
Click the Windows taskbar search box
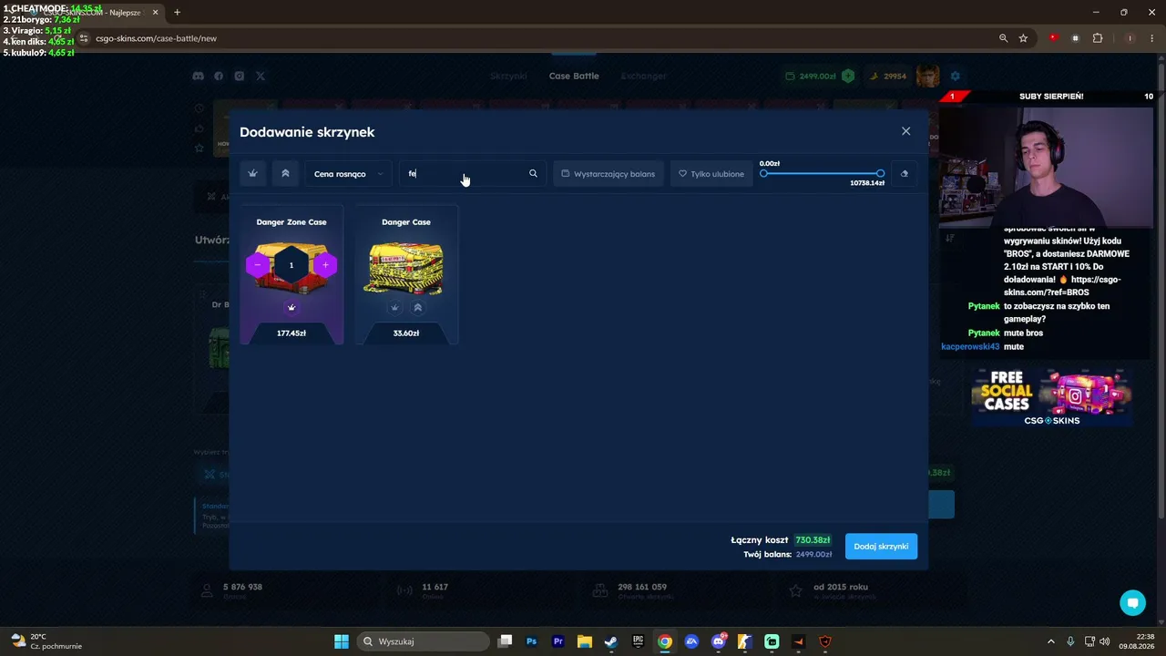[423, 641]
